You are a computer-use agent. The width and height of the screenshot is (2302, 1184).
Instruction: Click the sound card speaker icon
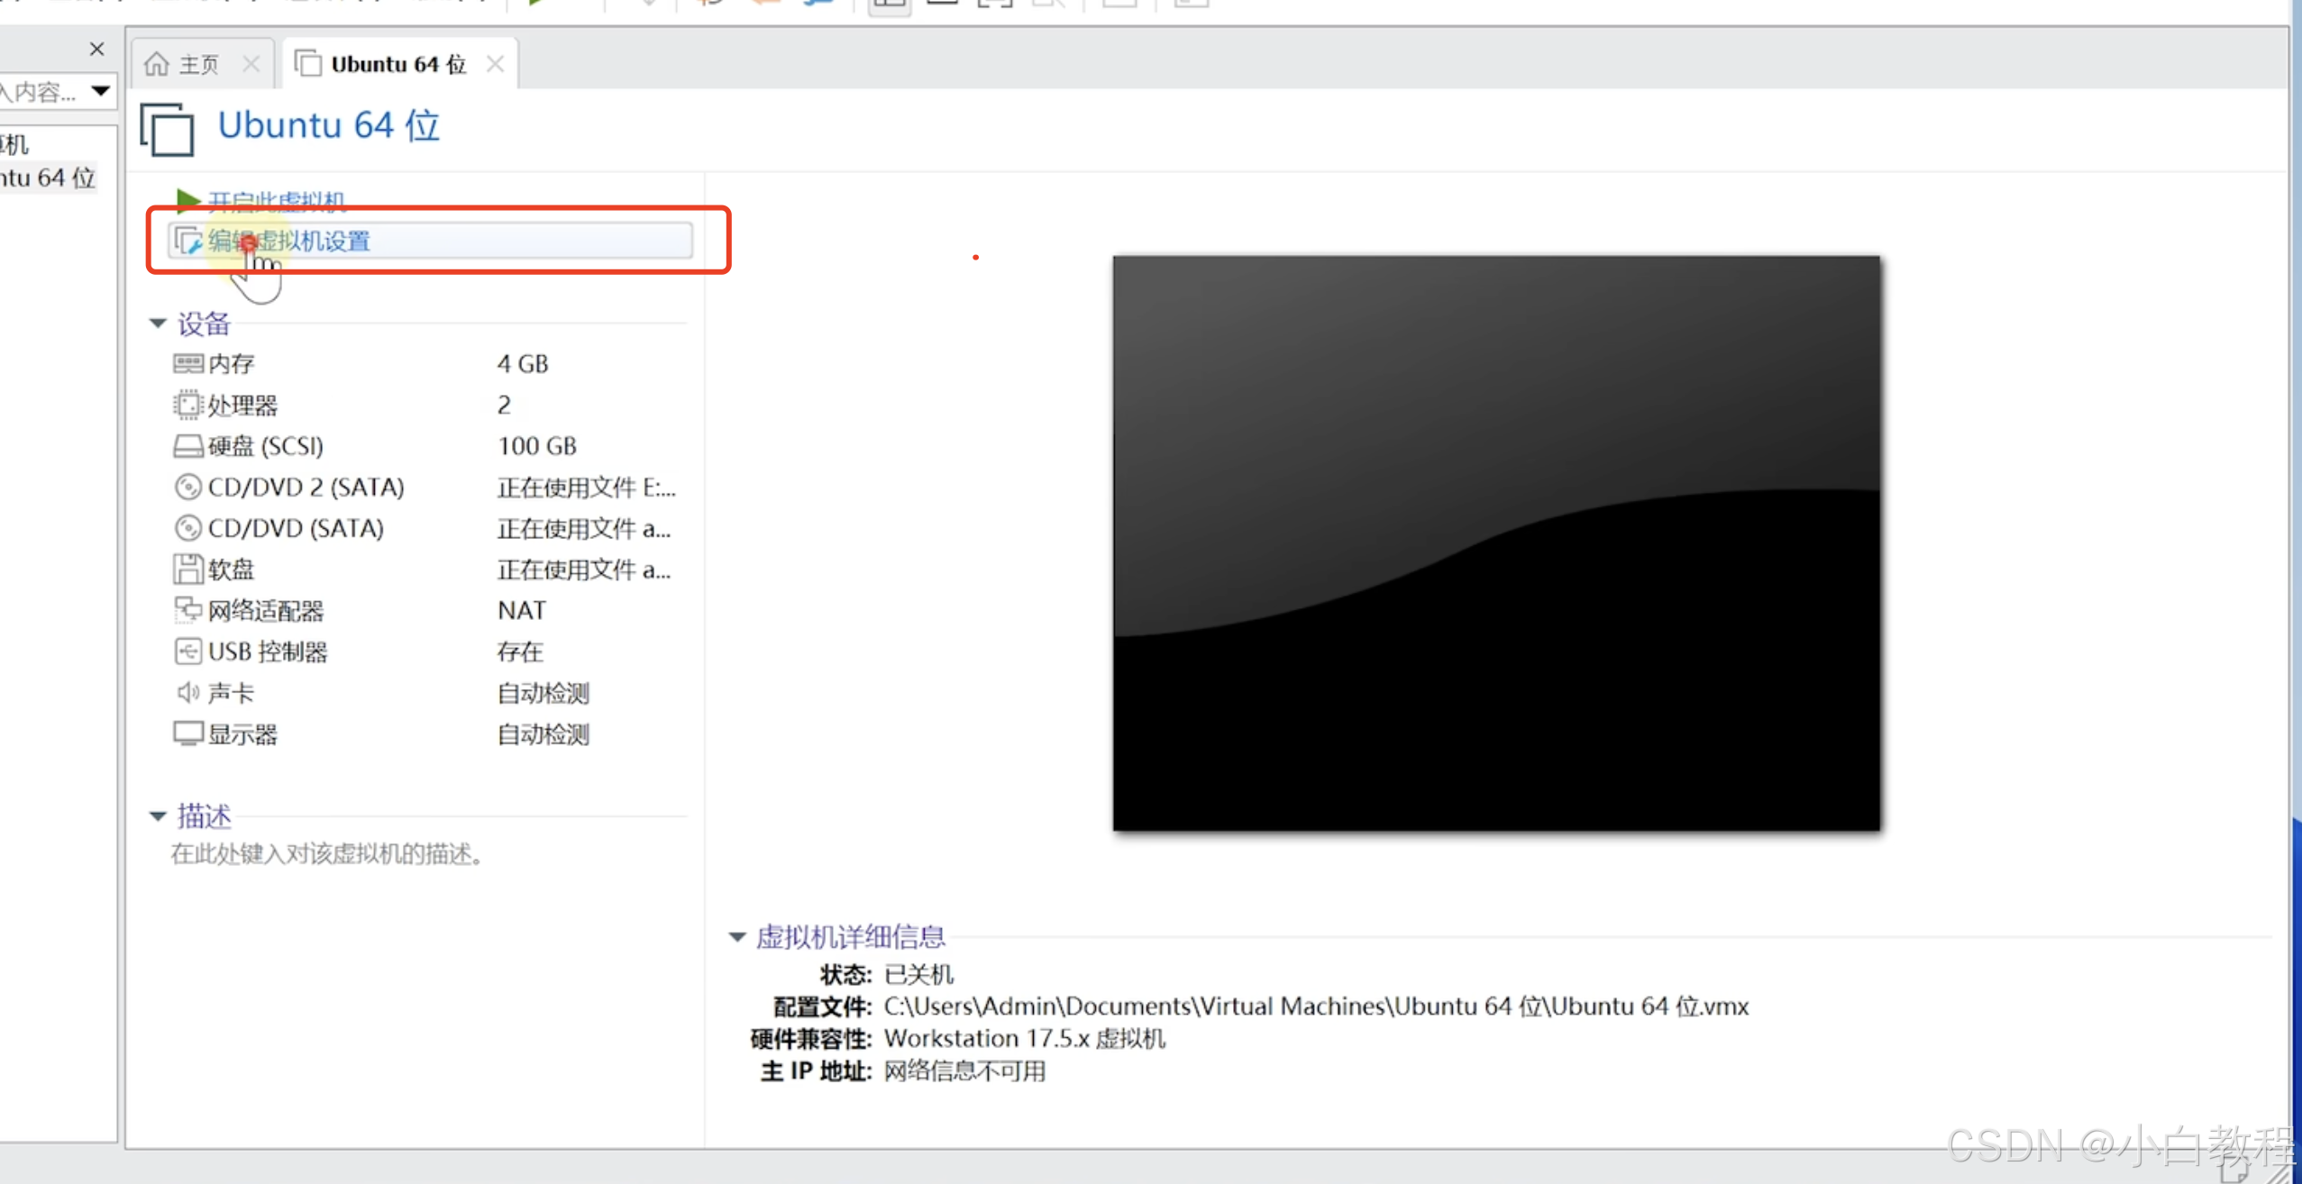[187, 693]
